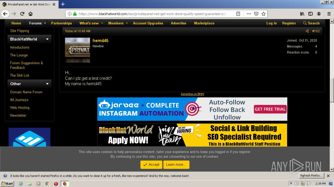This screenshot has height=187, width=334.
Task: Open Internet Explorer from the taskbar
Action: [x=21, y=184]
